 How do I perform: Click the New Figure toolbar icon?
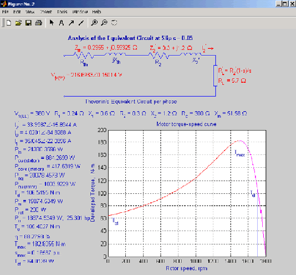click(9, 23)
